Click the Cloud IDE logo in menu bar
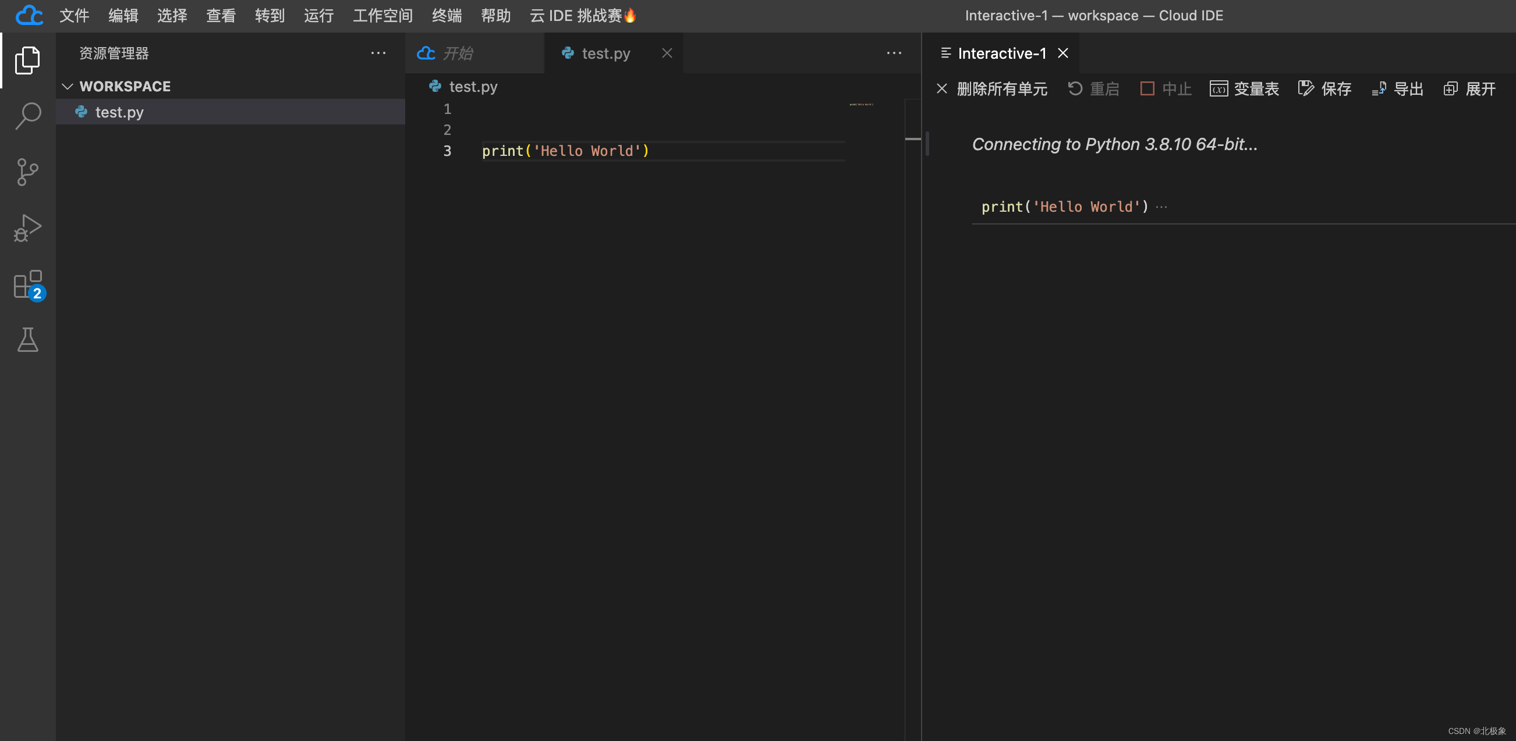 click(x=29, y=15)
